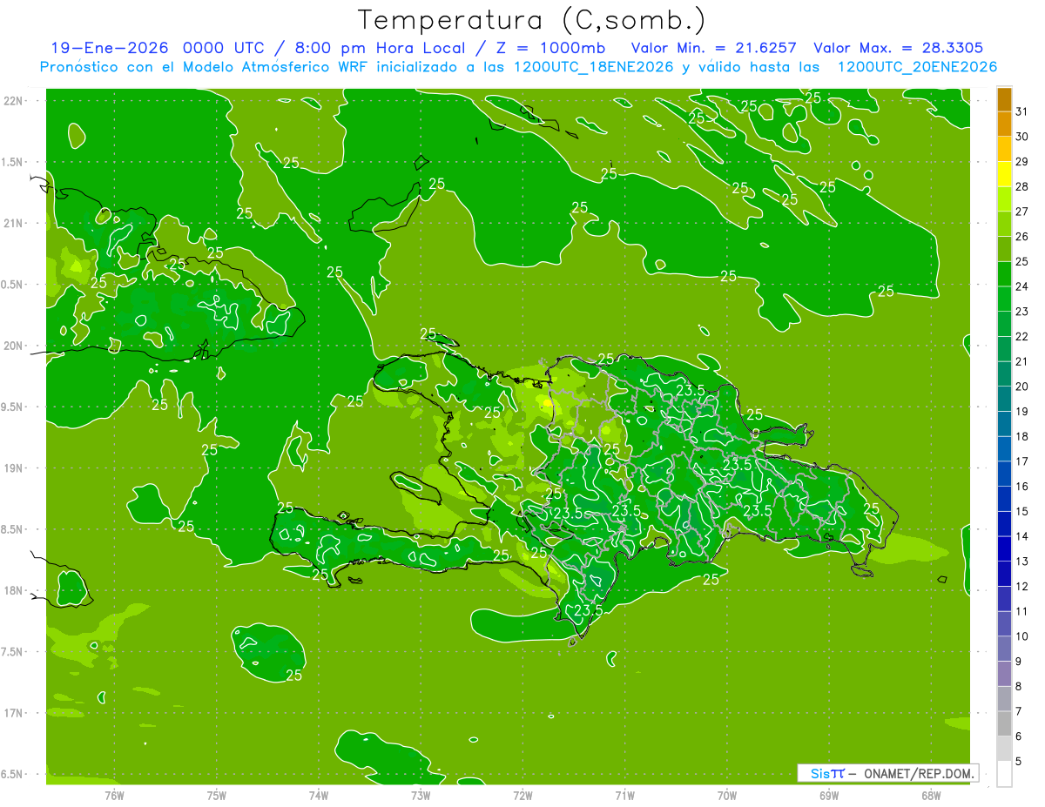Click the white legend swatch beside value 5
The width and height of the screenshot is (1045, 807).
1004,774
